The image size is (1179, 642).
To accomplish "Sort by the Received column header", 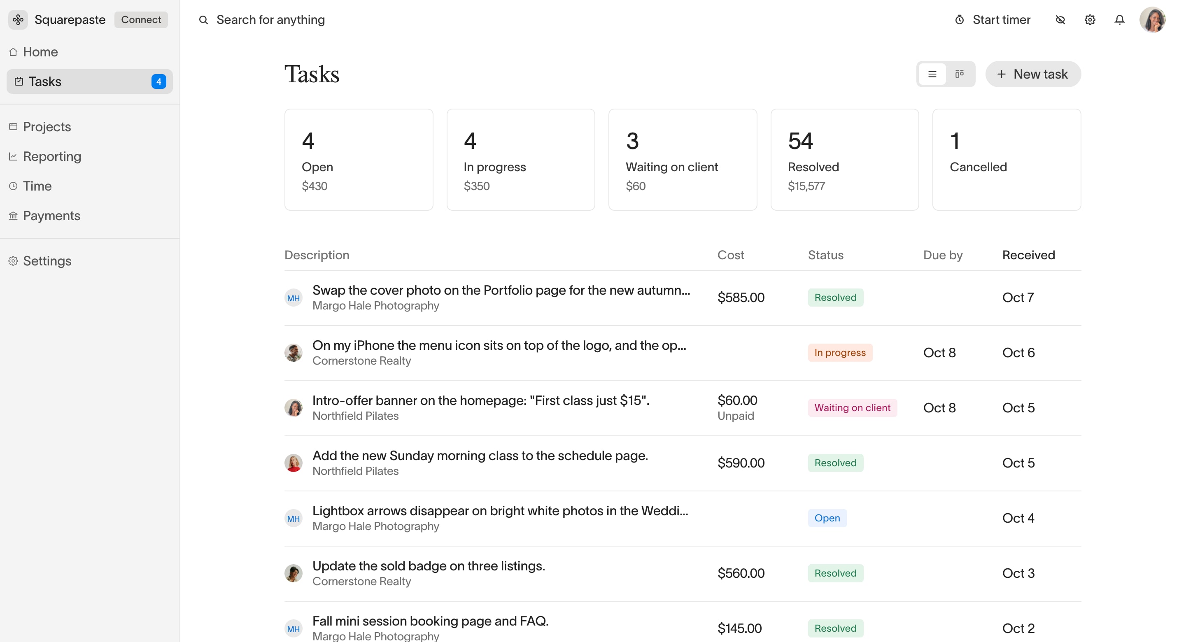I will pyautogui.click(x=1028, y=255).
